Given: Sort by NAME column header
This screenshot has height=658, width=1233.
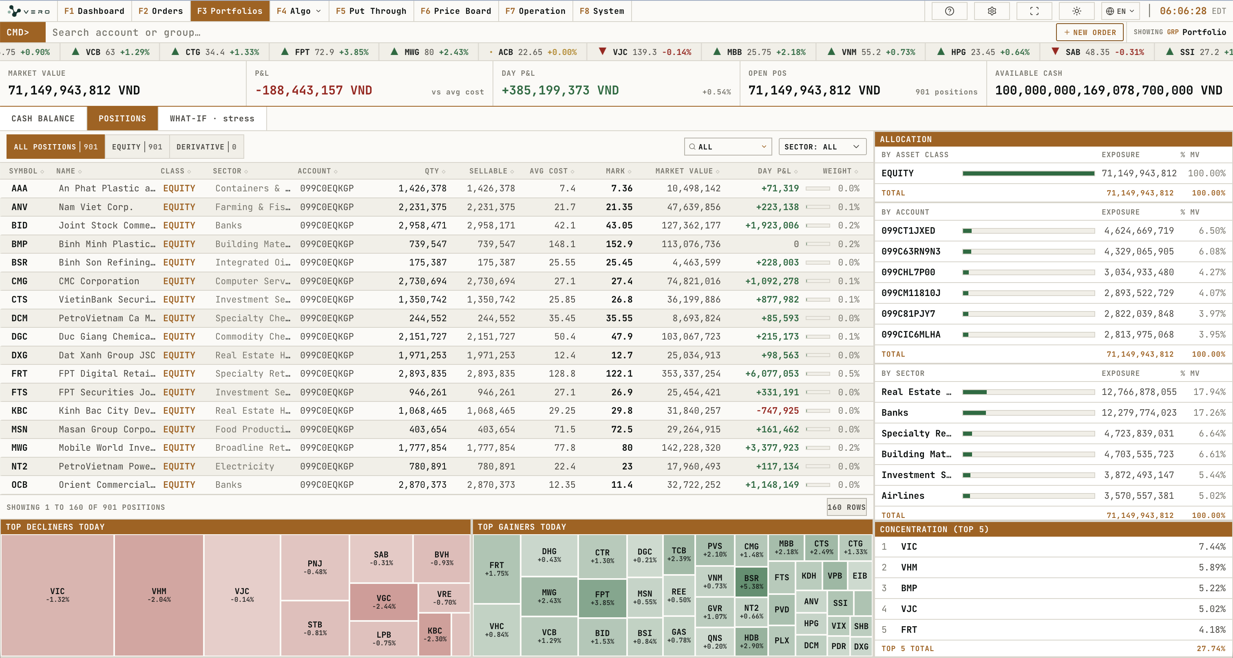Looking at the screenshot, I should click(x=68, y=171).
